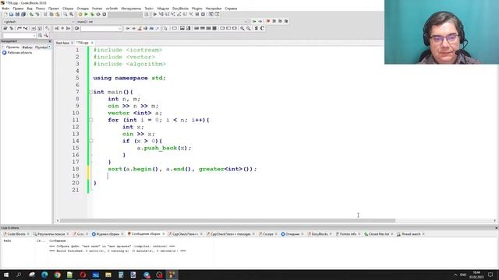Create a new file from the toolbar
499x280 pixels.
coord(5,14)
